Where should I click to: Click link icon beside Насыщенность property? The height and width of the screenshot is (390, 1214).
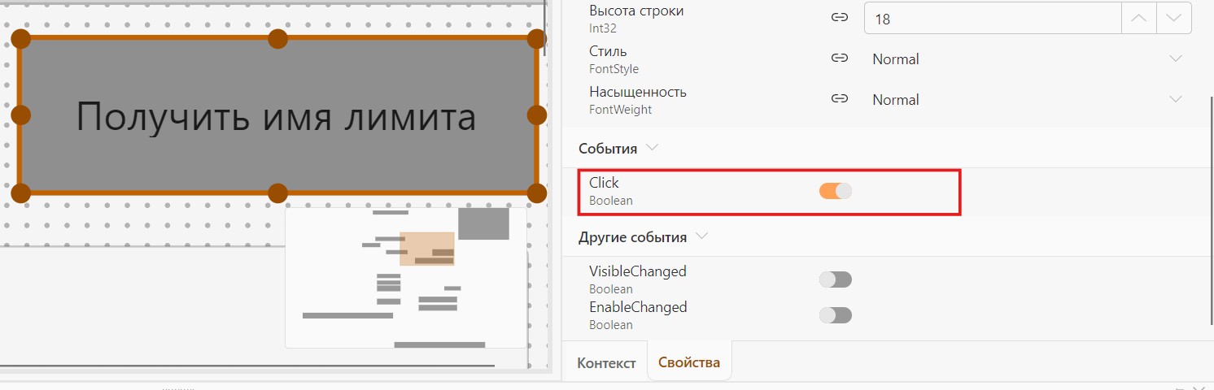coord(840,99)
